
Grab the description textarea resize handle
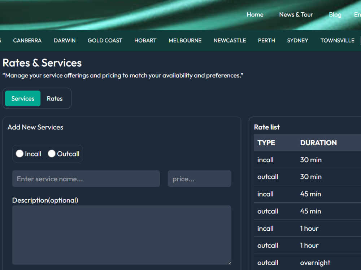[x=229, y=263]
